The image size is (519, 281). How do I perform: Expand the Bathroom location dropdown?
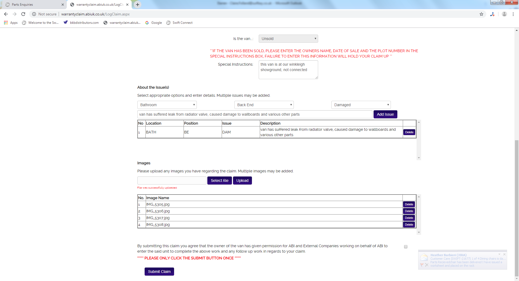coord(167,105)
